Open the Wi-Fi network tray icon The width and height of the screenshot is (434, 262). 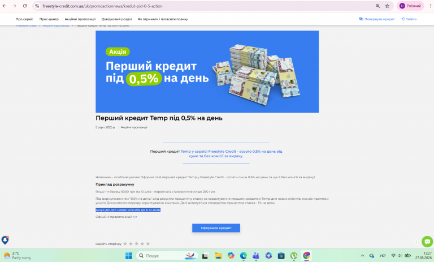(x=393, y=256)
